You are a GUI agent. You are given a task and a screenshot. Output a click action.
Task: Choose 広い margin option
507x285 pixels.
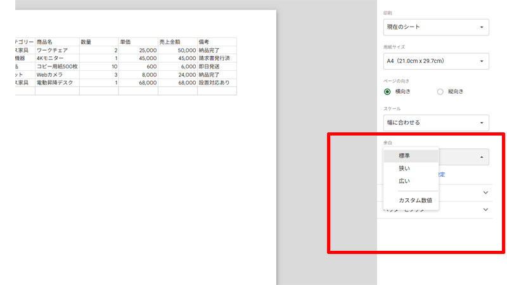point(411,181)
